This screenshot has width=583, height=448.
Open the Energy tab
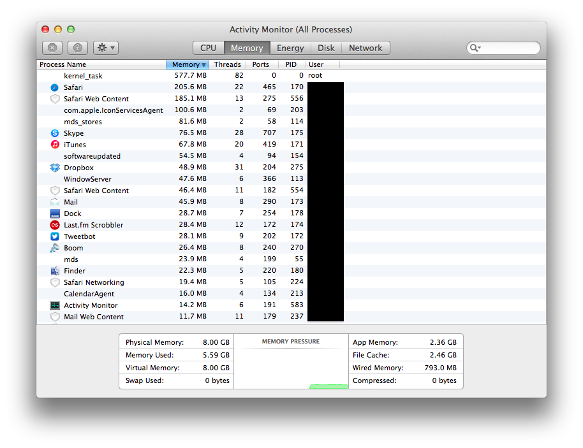(x=290, y=48)
